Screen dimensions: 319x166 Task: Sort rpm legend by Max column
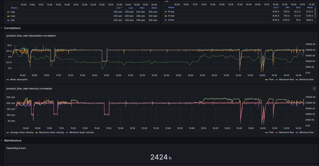142,8
